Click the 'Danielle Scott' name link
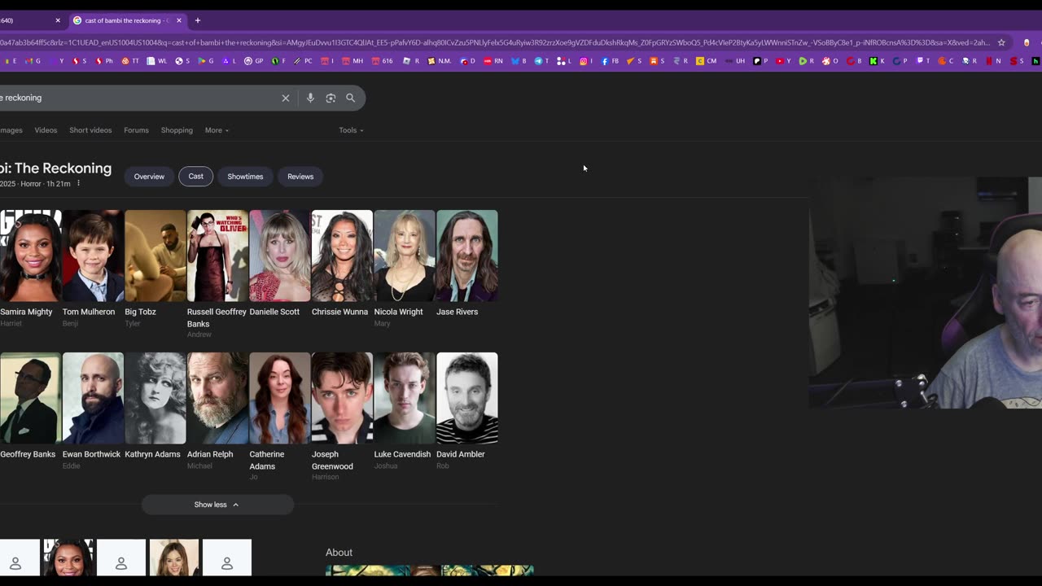The width and height of the screenshot is (1042, 586). [x=274, y=312]
